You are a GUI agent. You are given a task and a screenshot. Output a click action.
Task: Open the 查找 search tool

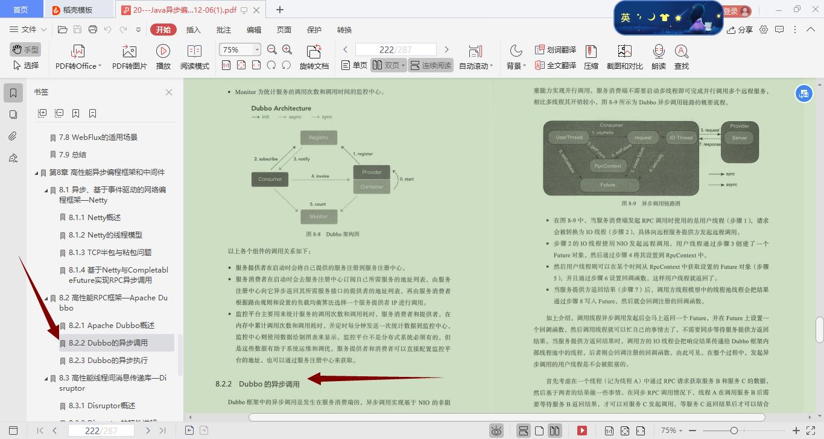tap(682, 57)
